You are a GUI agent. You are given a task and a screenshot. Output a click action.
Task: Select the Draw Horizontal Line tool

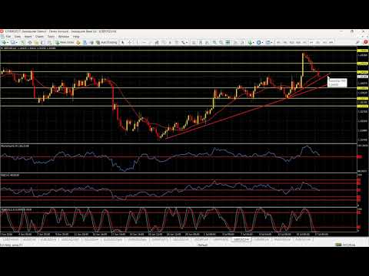coord(144,42)
